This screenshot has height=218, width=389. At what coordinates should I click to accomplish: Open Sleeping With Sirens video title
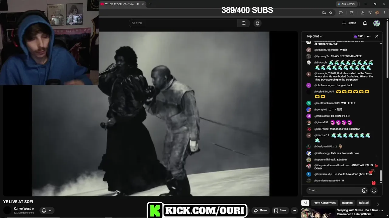[357, 212]
